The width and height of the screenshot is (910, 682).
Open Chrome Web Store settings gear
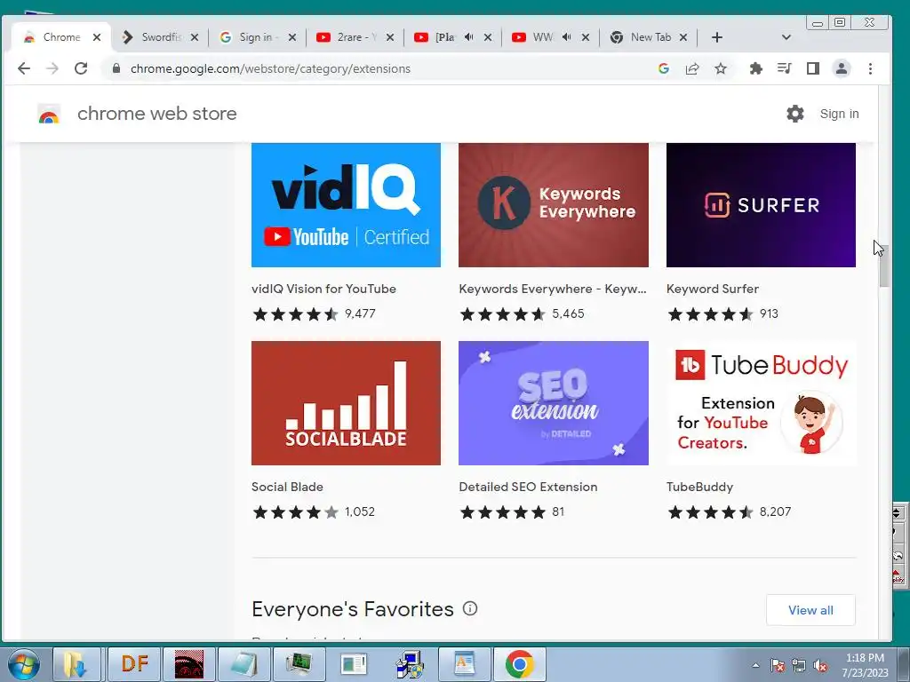(795, 114)
